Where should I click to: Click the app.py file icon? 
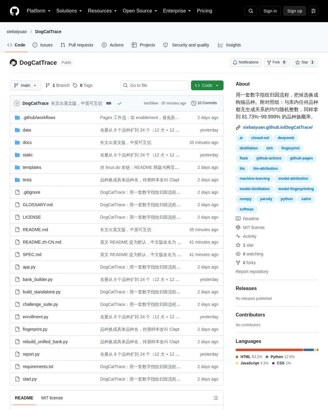[17, 267]
